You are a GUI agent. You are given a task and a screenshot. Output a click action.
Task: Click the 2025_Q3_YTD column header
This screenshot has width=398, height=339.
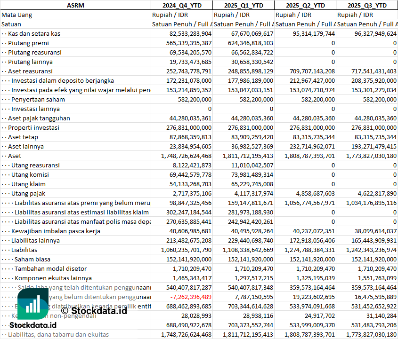pyautogui.click(x=367, y=5)
